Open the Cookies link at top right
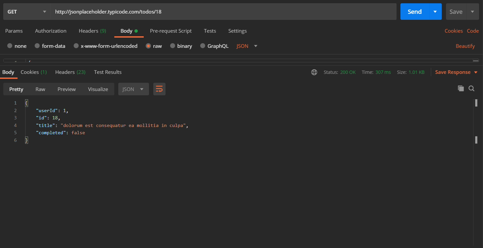This screenshot has width=483, height=248. click(454, 31)
